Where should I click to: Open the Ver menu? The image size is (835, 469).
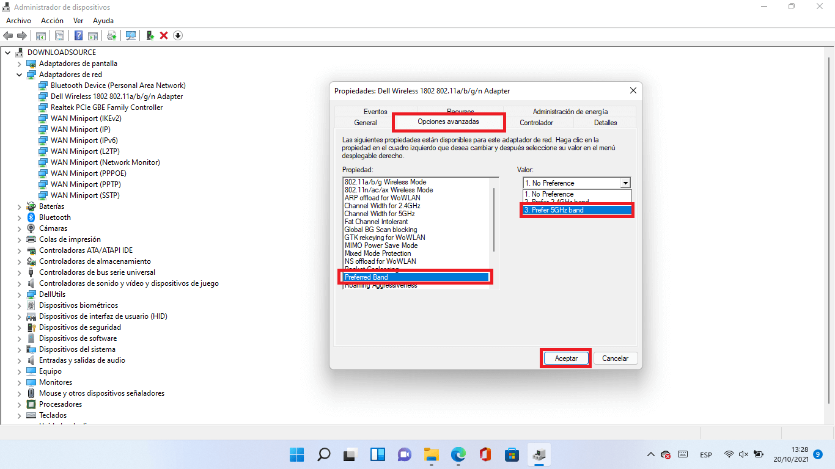click(x=78, y=21)
